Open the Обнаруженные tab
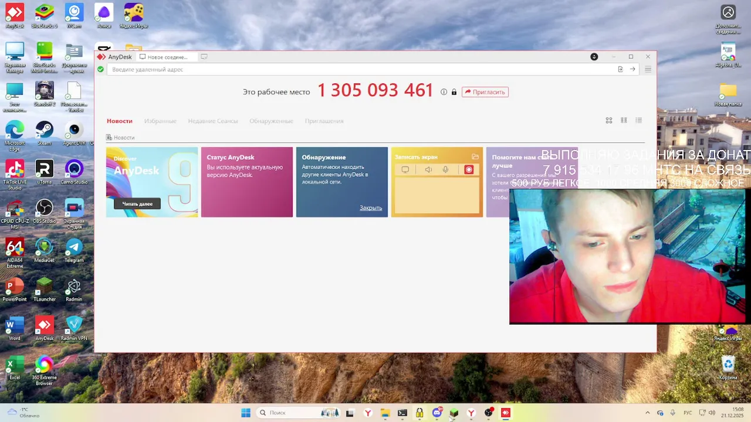This screenshot has height=422, width=751. click(x=271, y=121)
